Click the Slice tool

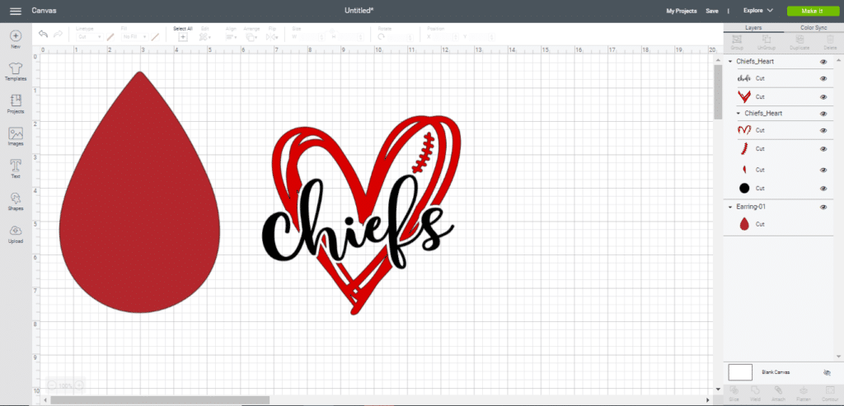pos(733,393)
